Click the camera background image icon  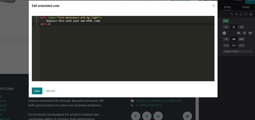click(239, 33)
